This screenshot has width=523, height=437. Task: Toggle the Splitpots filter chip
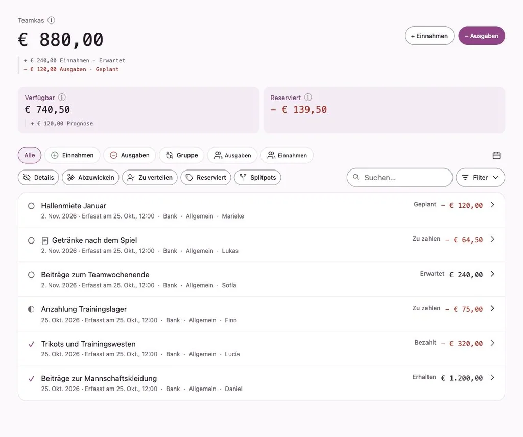(257, 177)
